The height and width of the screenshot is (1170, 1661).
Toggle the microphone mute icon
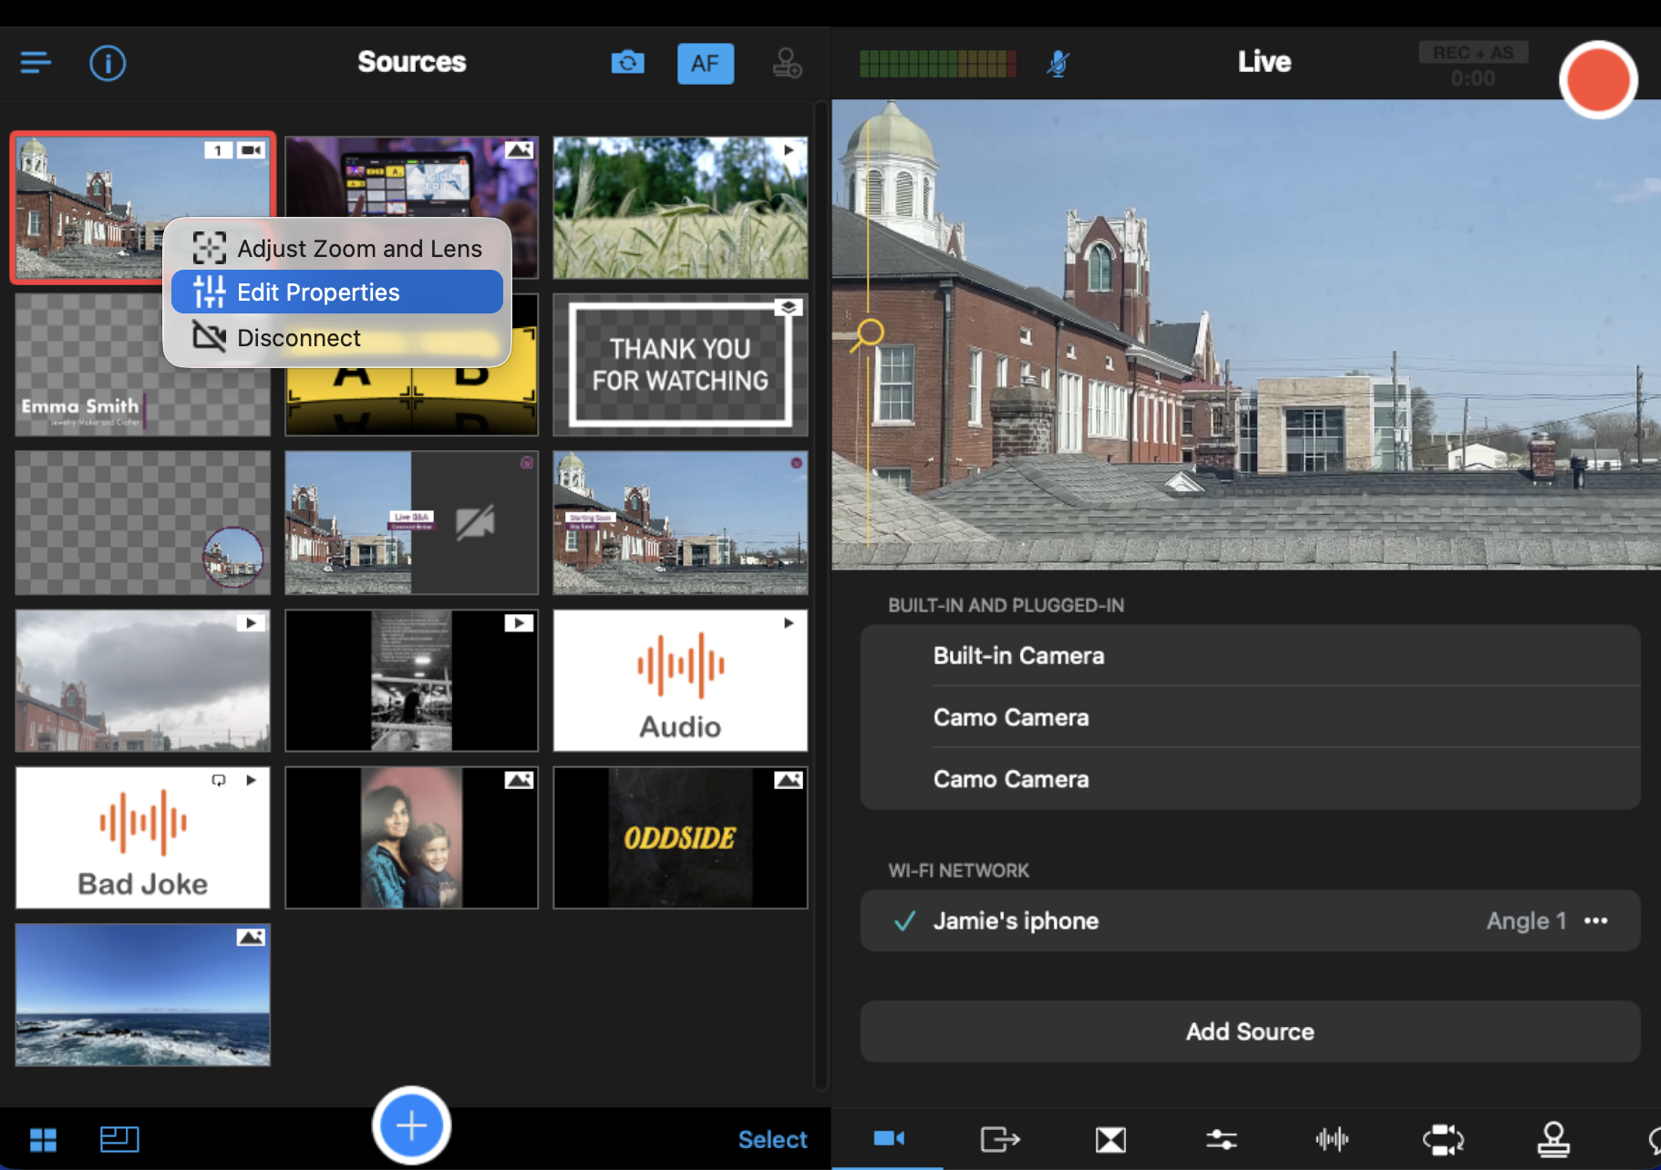pyautogui.click(x=1057, y=63)
